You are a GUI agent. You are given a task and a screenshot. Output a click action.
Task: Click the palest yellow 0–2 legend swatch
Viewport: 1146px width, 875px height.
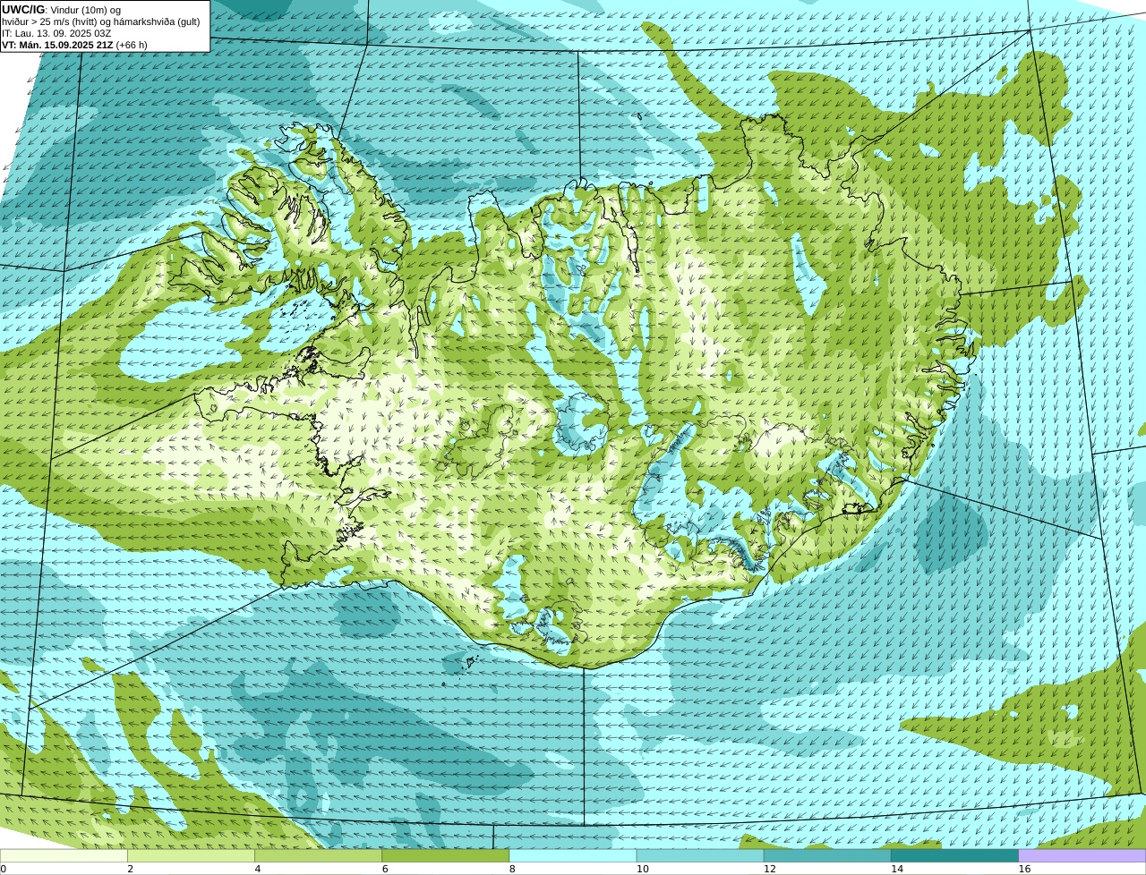pyautogui.click(x=64, y=856)
